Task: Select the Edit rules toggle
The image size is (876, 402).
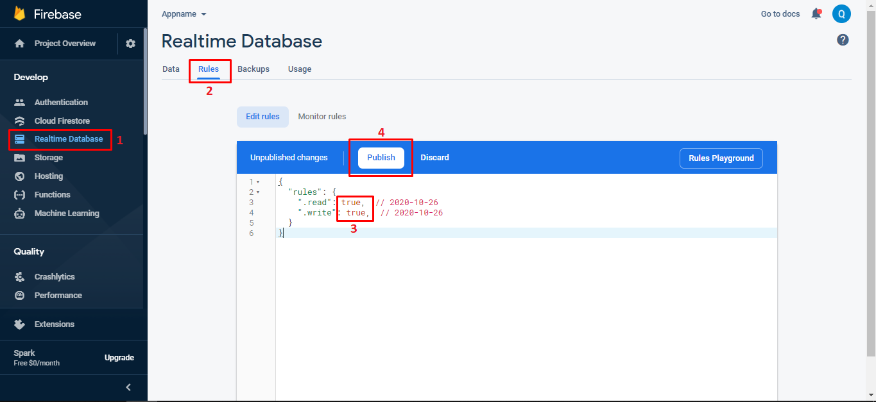Action: point(262,117)
